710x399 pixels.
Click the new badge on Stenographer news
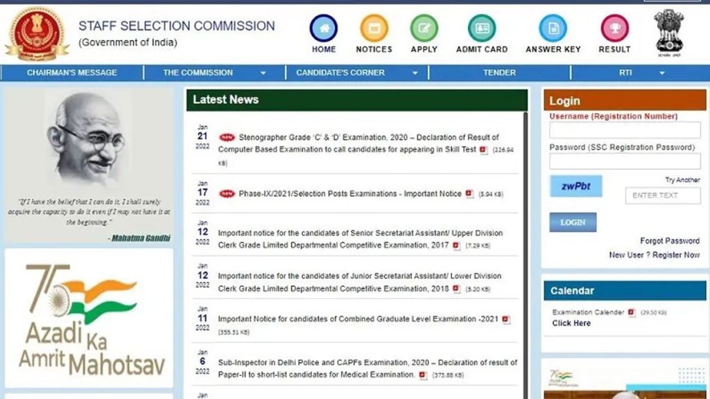coord(227,137)
